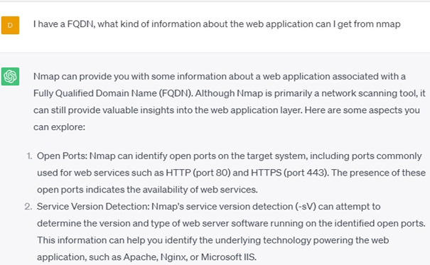
Task: Click the green ChatGPT logo icon
Action: tap(10, 77)
